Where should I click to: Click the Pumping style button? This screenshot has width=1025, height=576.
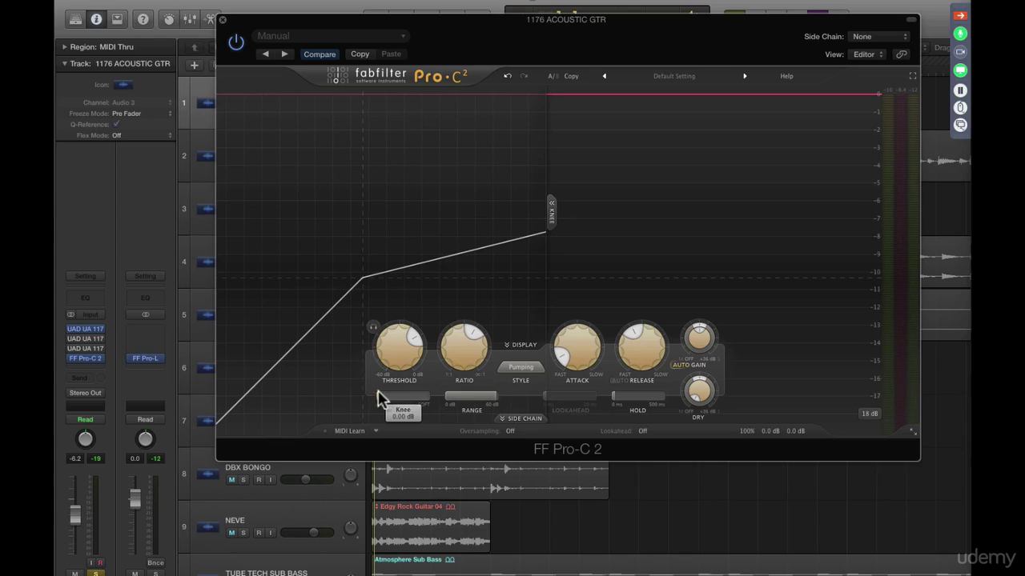(521, 367)
